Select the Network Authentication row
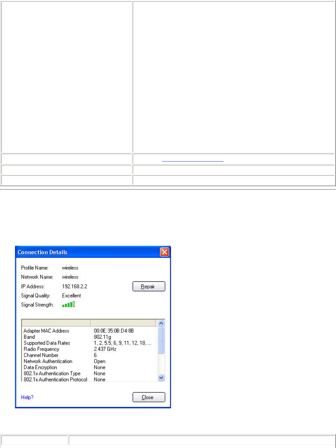This screenshot has width=336, height=448. click(x=89, y=361)
